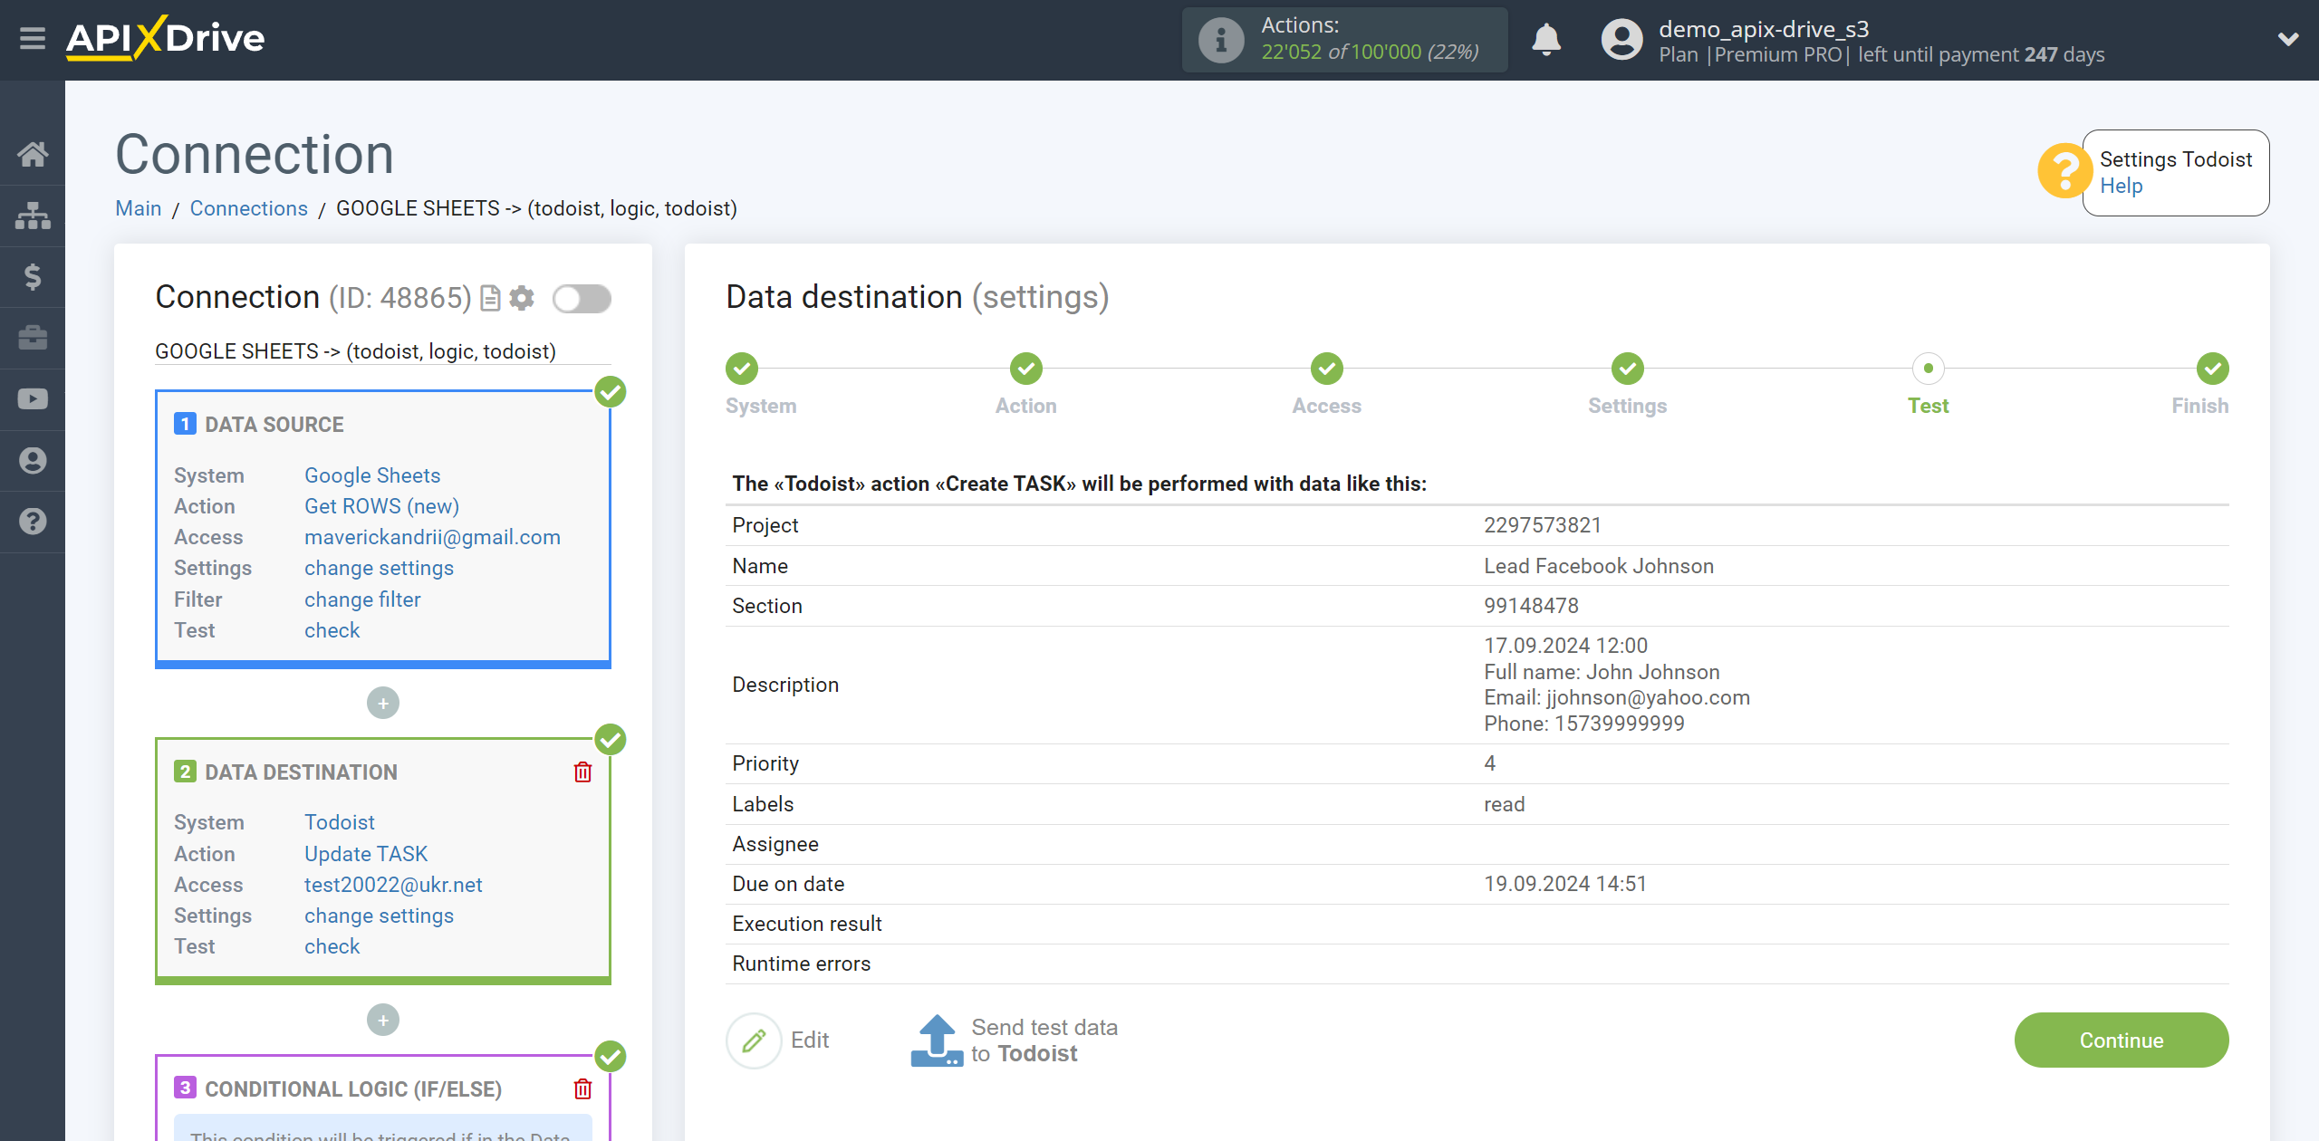Screen dimensions: 2319x1141
Task: Open Update TASK action link
Action: click(365, 854)
